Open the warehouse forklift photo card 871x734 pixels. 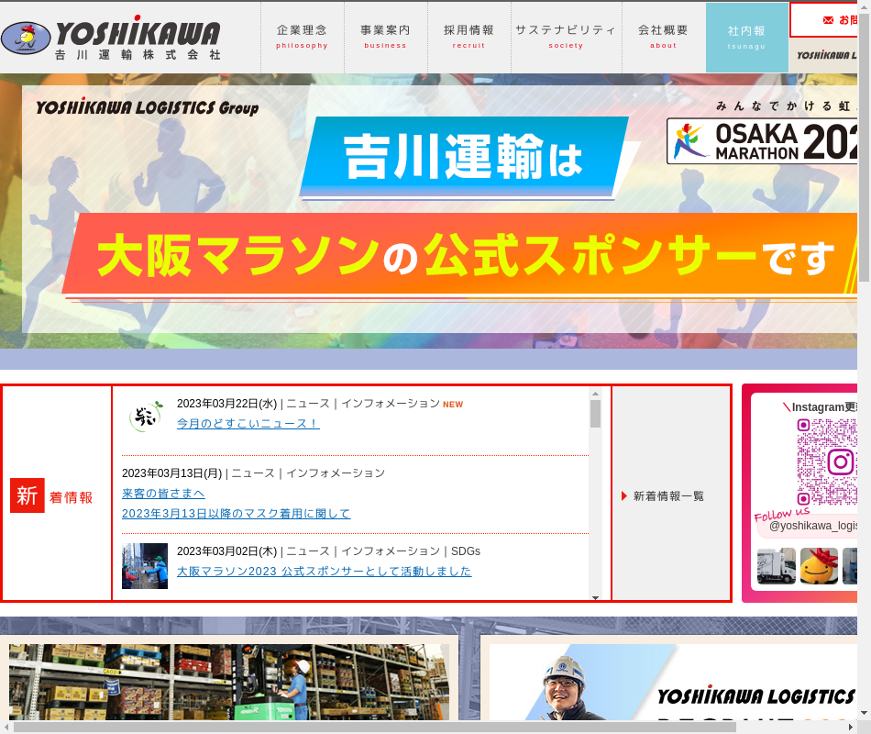(229, 682)
